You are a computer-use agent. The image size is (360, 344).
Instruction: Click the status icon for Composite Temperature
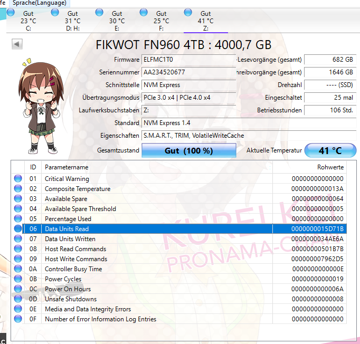[x=18, y=189]
